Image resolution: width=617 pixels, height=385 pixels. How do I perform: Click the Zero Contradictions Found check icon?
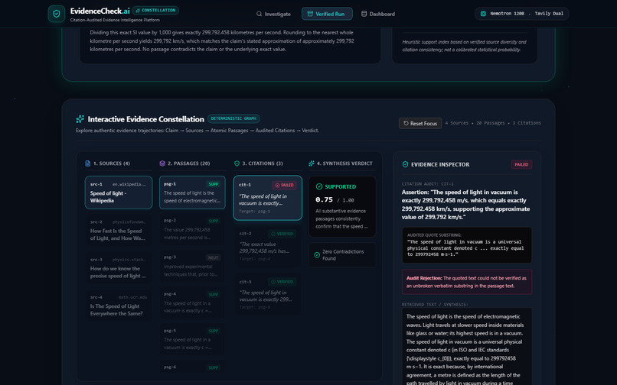[x=317, y=255]
